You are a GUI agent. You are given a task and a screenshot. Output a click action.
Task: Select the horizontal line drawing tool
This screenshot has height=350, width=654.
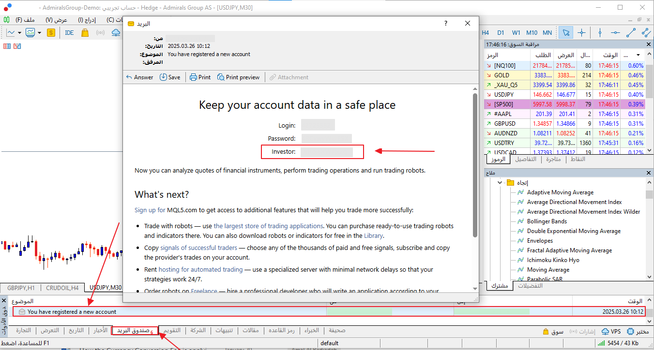pyautogui.click(x=615, y=32)
